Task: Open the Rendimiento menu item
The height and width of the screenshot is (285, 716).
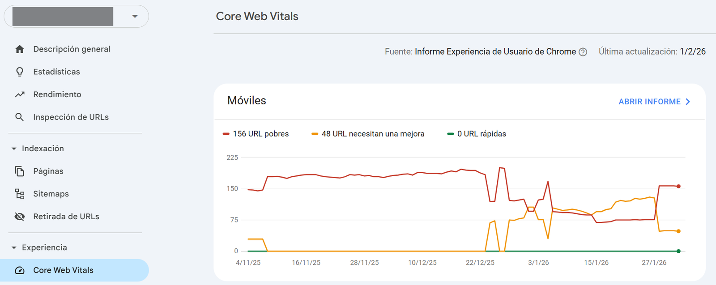Action: (x=57, y=94)
